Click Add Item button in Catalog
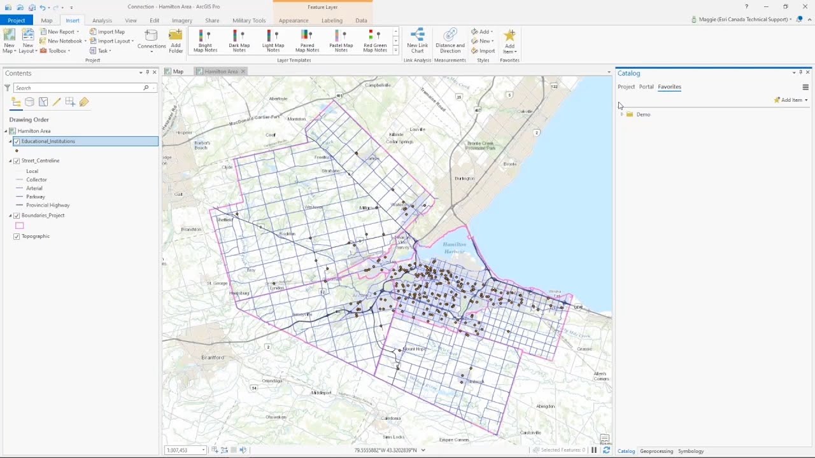This screenshot has height=458, width=815. click(x=790, y=101)
